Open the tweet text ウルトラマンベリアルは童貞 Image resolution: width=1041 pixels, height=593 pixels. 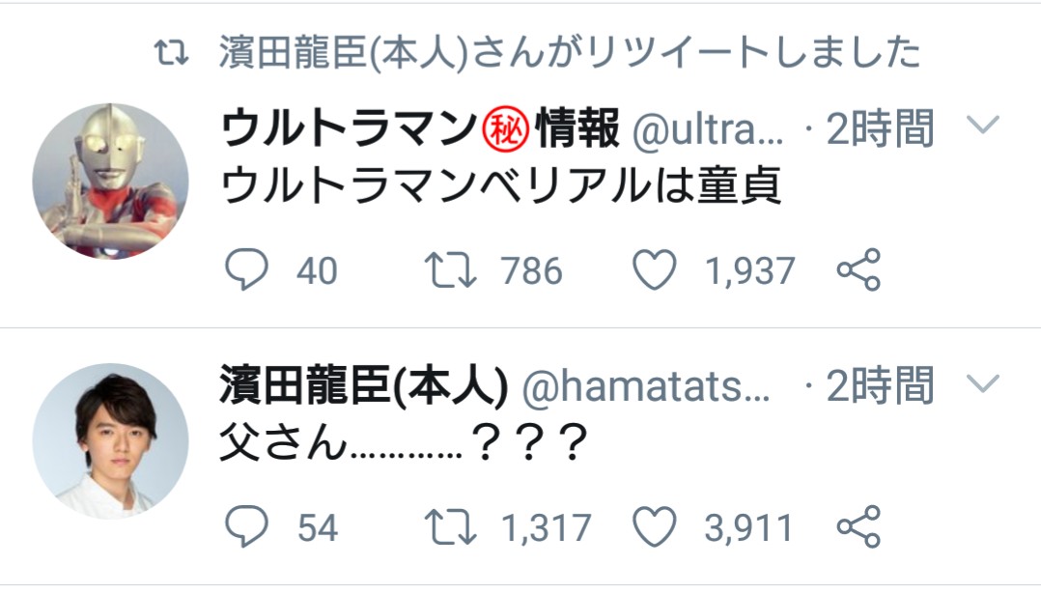click(x=500, y=187)
